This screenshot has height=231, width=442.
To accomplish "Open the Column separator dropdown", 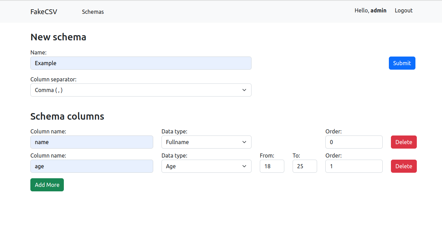I will point(141,90).
